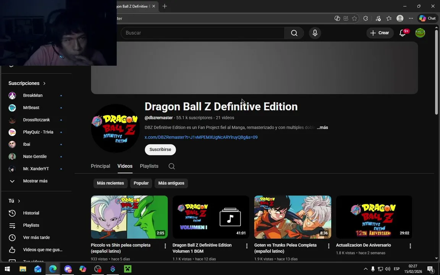The width and height of the screenshot is (440, 275).
Task: Expand Suscripciones section chevron
Action: [x=44, y=83]
